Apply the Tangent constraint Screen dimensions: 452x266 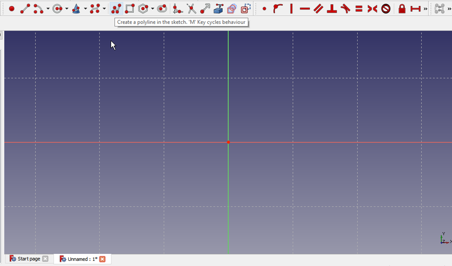(x=346, y=9)
